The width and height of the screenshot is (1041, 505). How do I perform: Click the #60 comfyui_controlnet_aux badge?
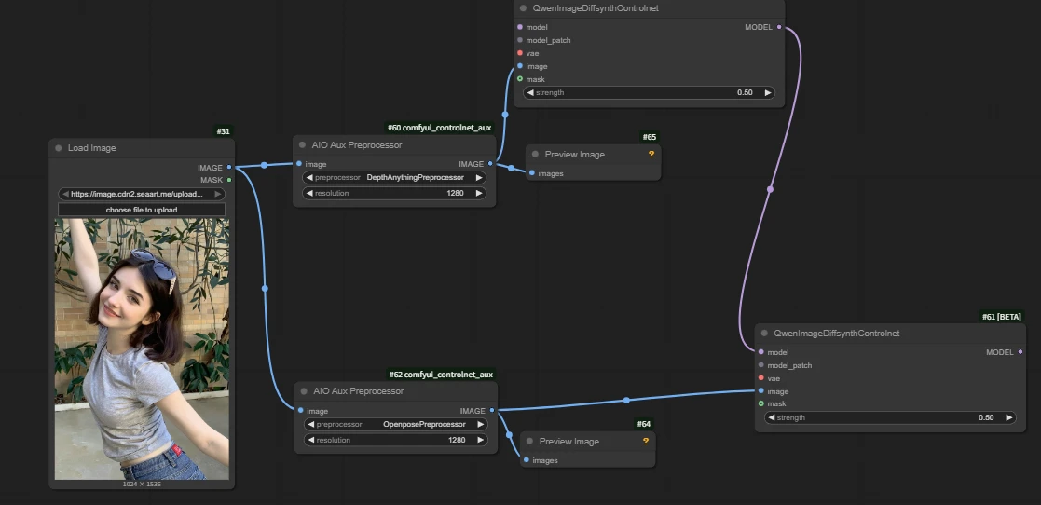pos(440,128)
